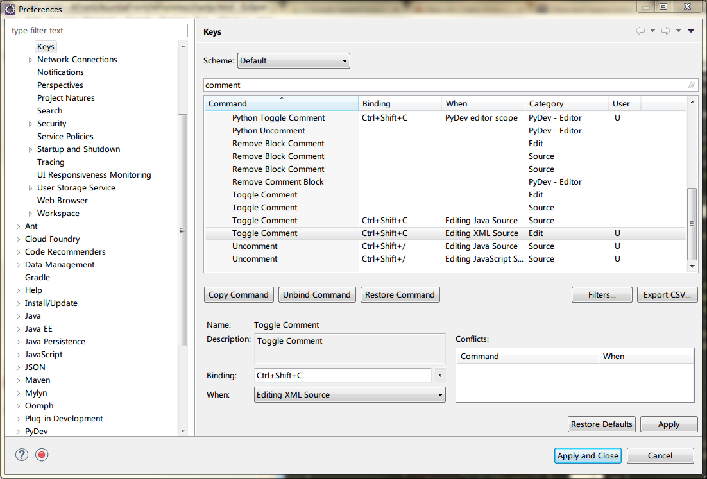Image resolution: width=707 pixels, height=479 pixels.
Task: Click the Apply button
Action: click(669, 424)
